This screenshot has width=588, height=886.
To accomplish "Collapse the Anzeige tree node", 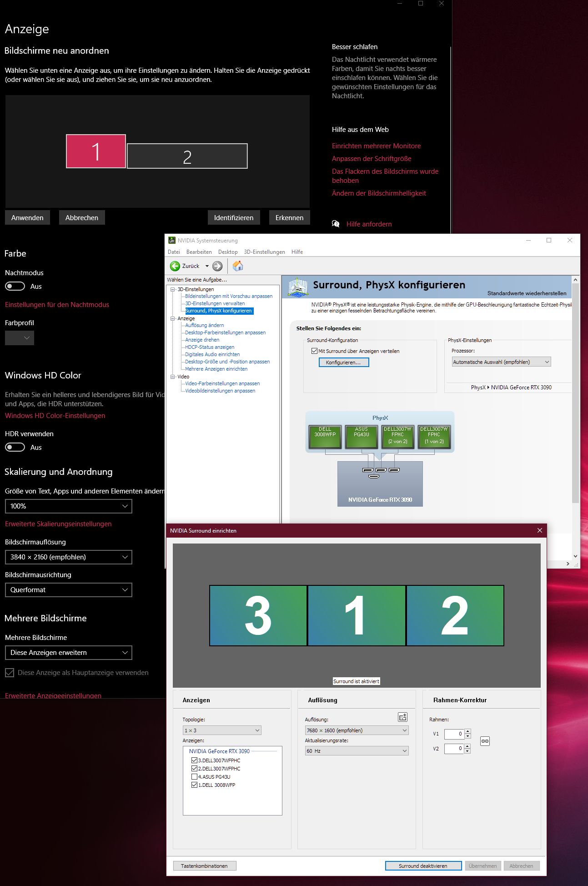I will click(x=173, y=318).
